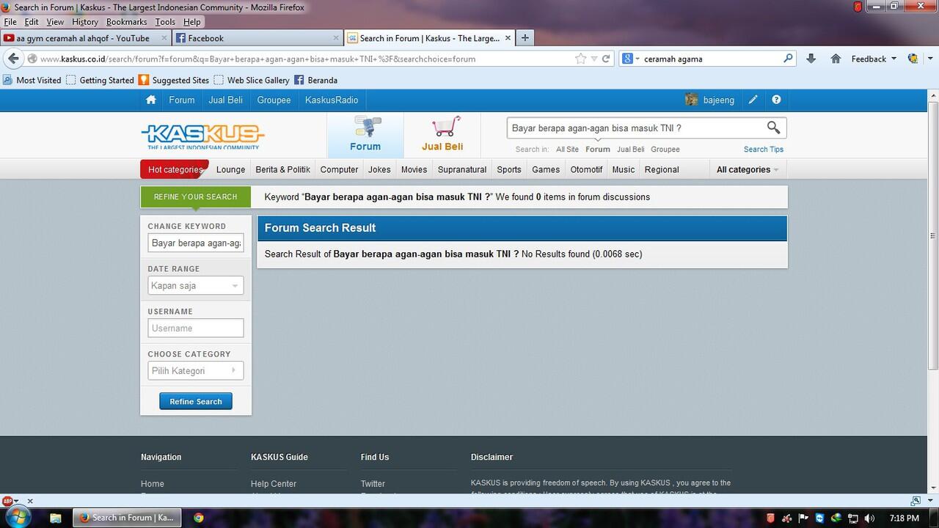Click the taskbar clock showing 7:18 PM

tap(904, 518)
